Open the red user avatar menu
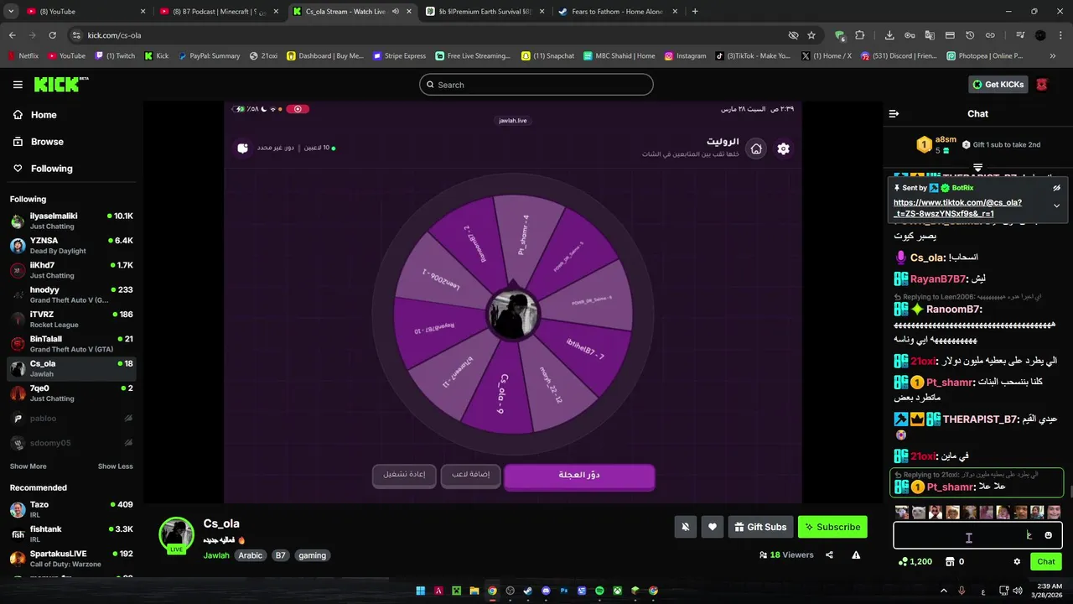Screen dimensions: 1073x604 click(x=1042, y=84)
